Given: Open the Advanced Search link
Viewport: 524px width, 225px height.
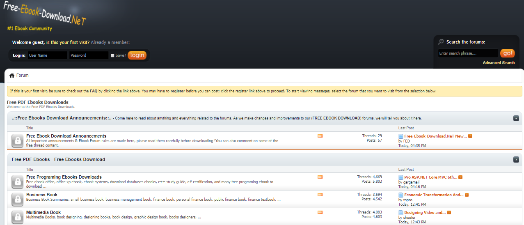Looking at the screenshot, I should coord(499,63).
